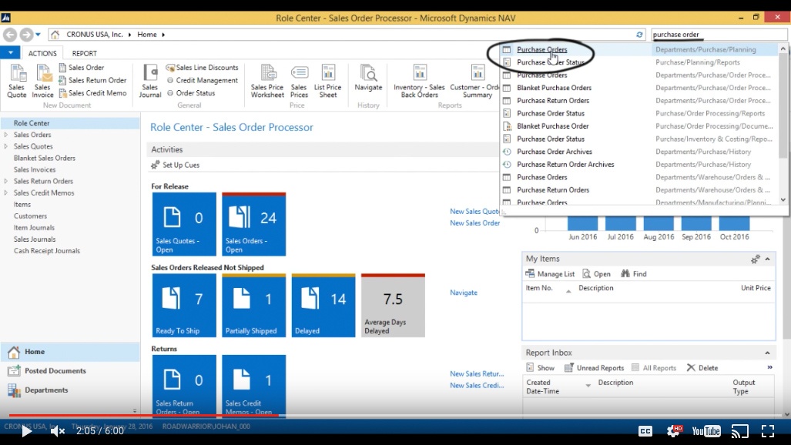Delete selected report in Report Inbox
This screenshot has height=445, width=791.
tap(702, 368)
